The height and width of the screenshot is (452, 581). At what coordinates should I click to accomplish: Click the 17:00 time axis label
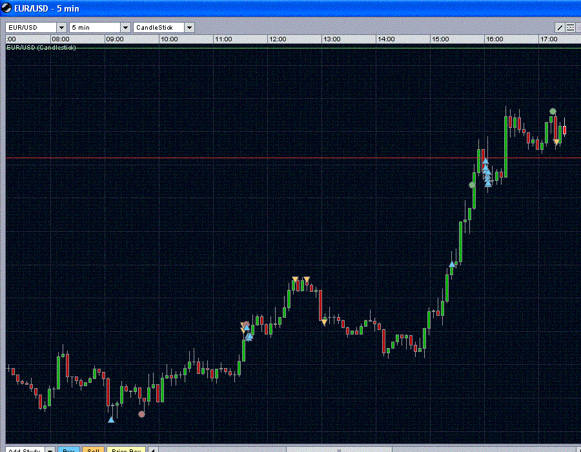(x=549, y=39)
